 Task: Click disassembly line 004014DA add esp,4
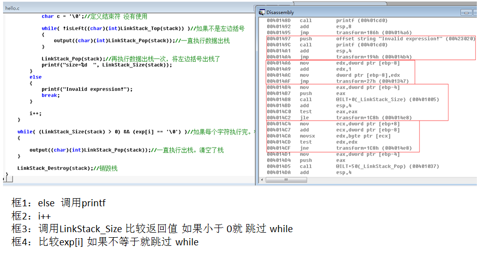point(309,173)
